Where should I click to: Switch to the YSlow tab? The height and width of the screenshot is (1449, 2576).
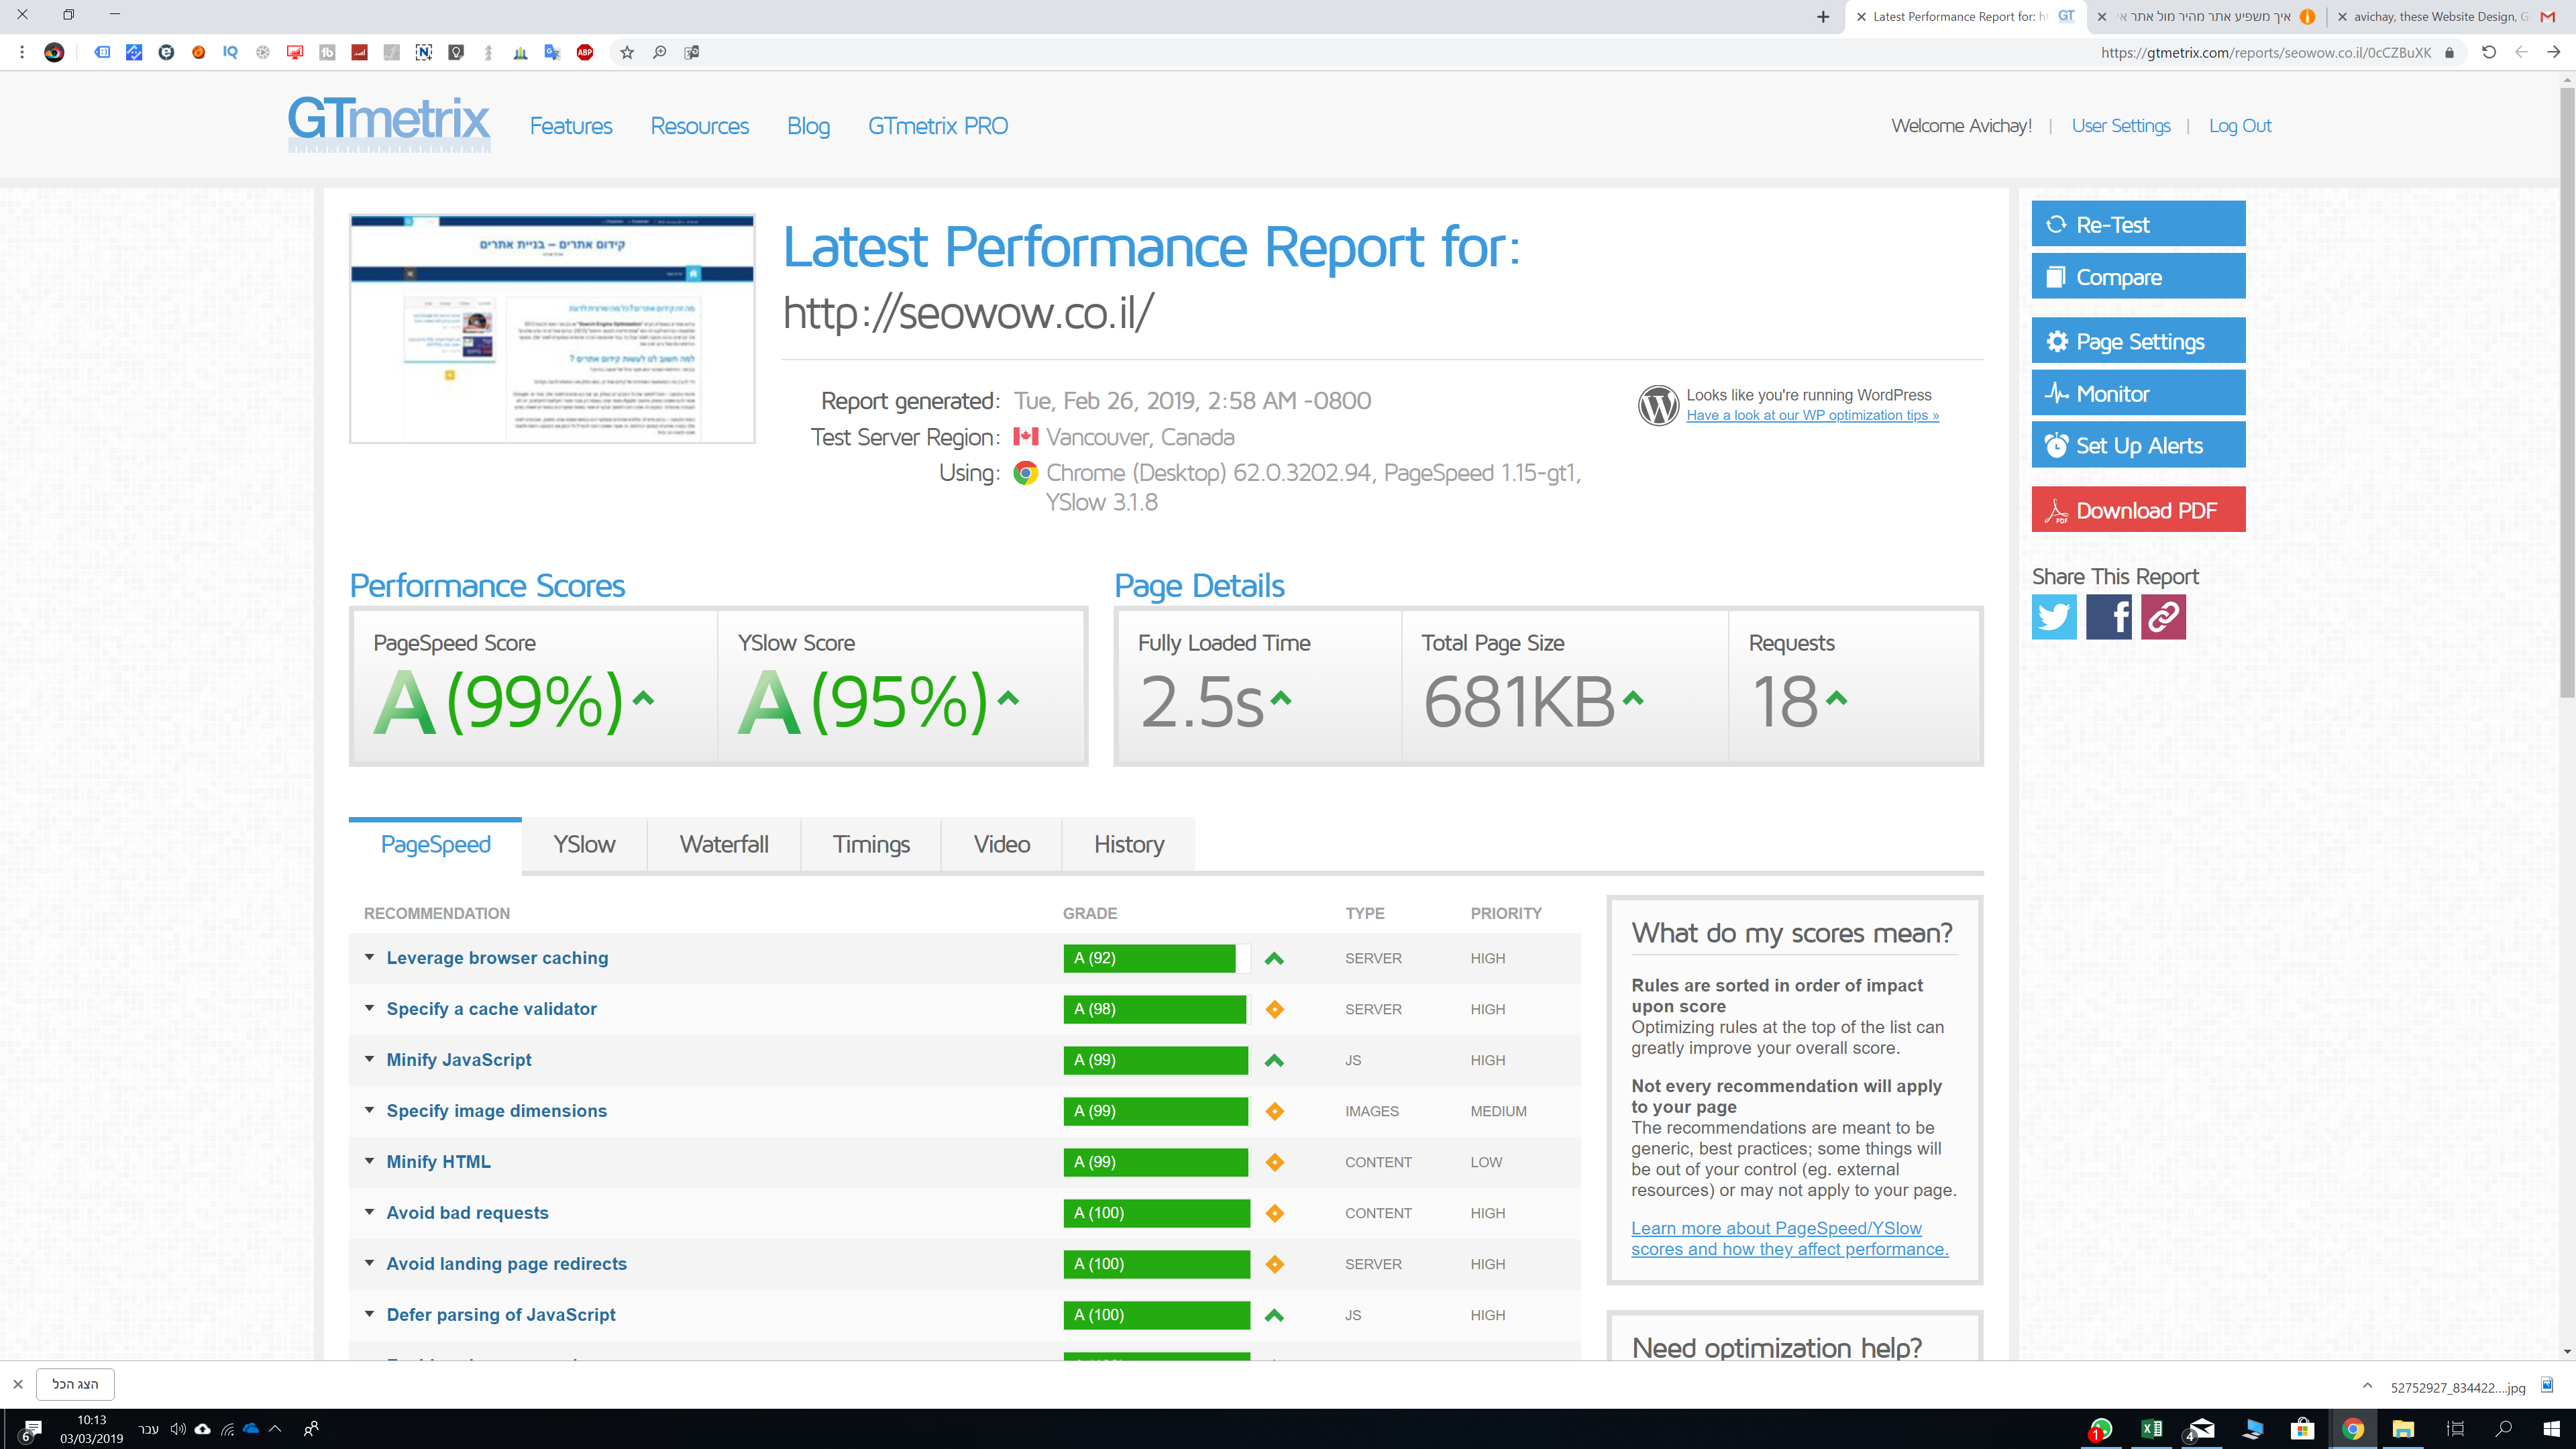[x=584, y=845]
